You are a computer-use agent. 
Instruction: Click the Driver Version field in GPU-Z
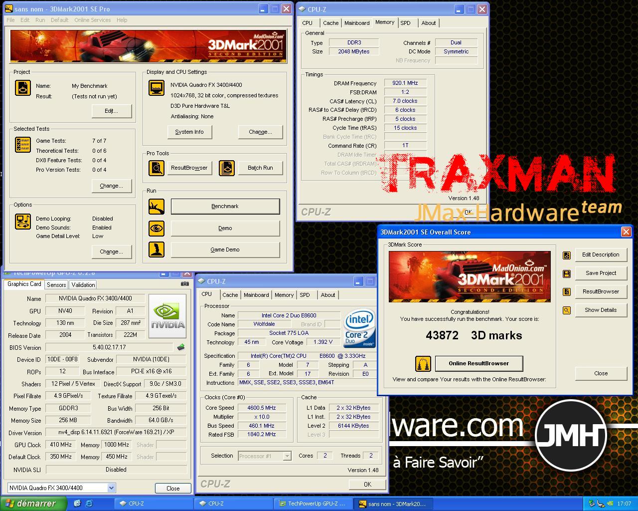pos(116,432)
